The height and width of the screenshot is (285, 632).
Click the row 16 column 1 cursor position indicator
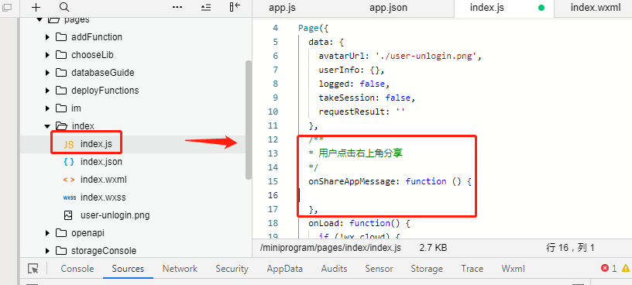570,248
